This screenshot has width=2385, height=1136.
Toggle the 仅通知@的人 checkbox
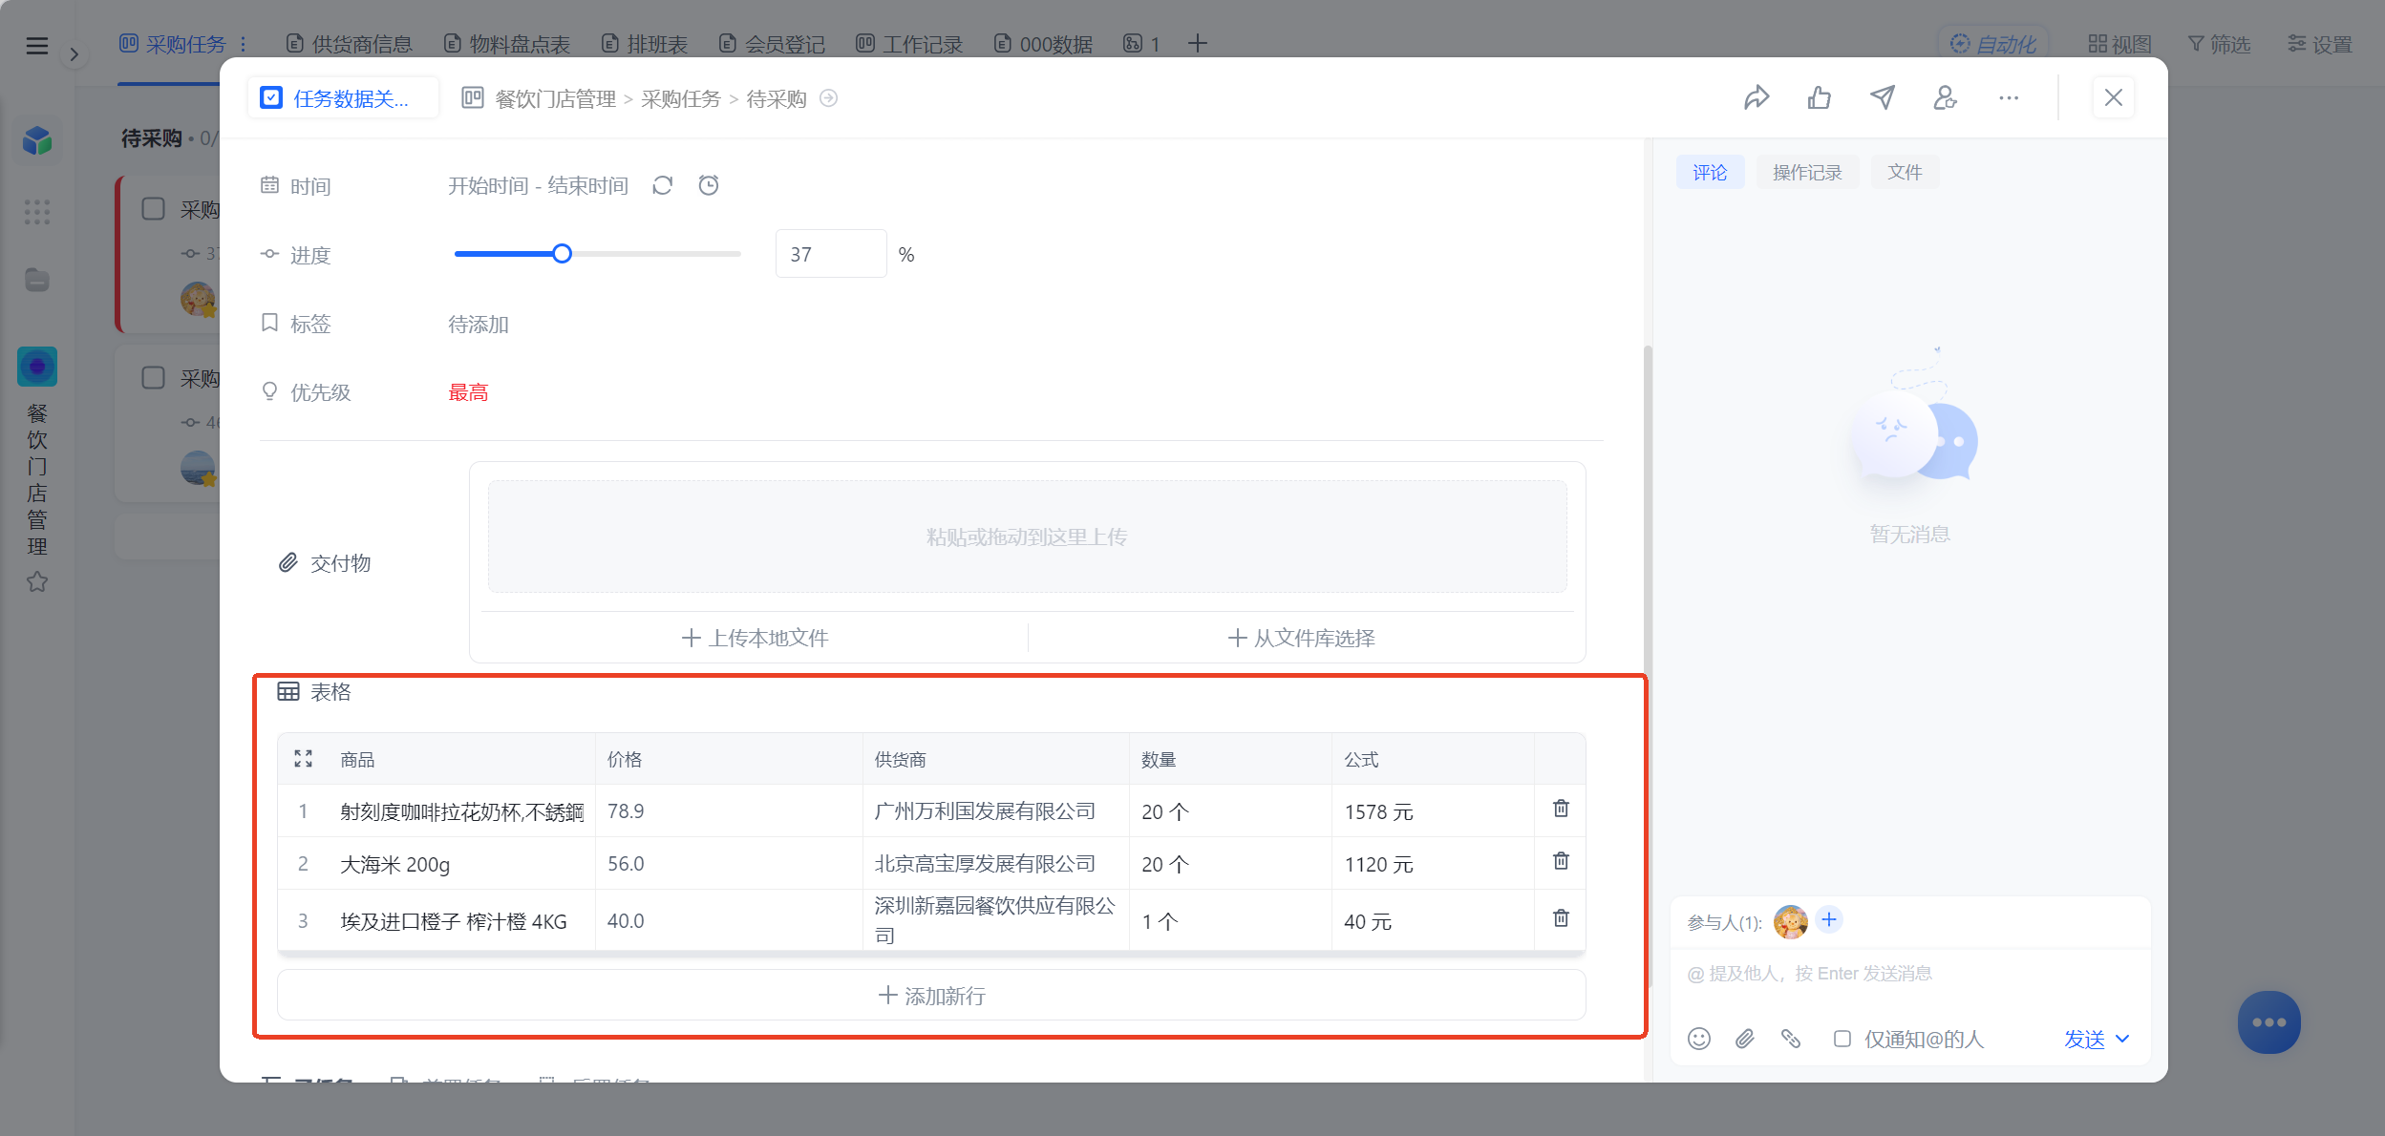click(1842, 1039)
